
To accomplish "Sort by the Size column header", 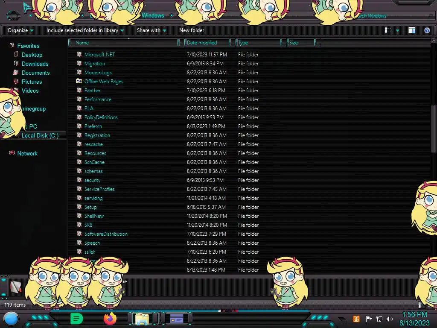I will [x=301, y=43].
